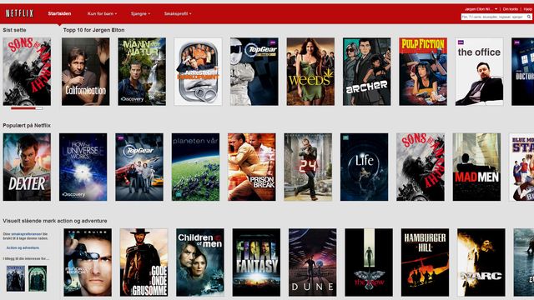Open The Crow poster
This screenshot has height=300, width=534.
[x=369, y=262]
